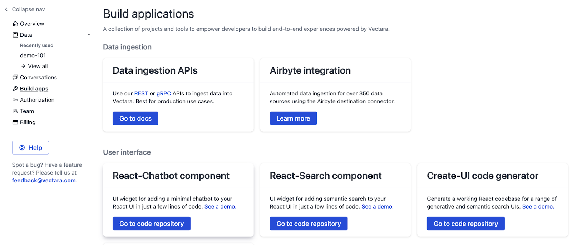
Task: Open the gRPC API link
Action: [x=164, y=93]
